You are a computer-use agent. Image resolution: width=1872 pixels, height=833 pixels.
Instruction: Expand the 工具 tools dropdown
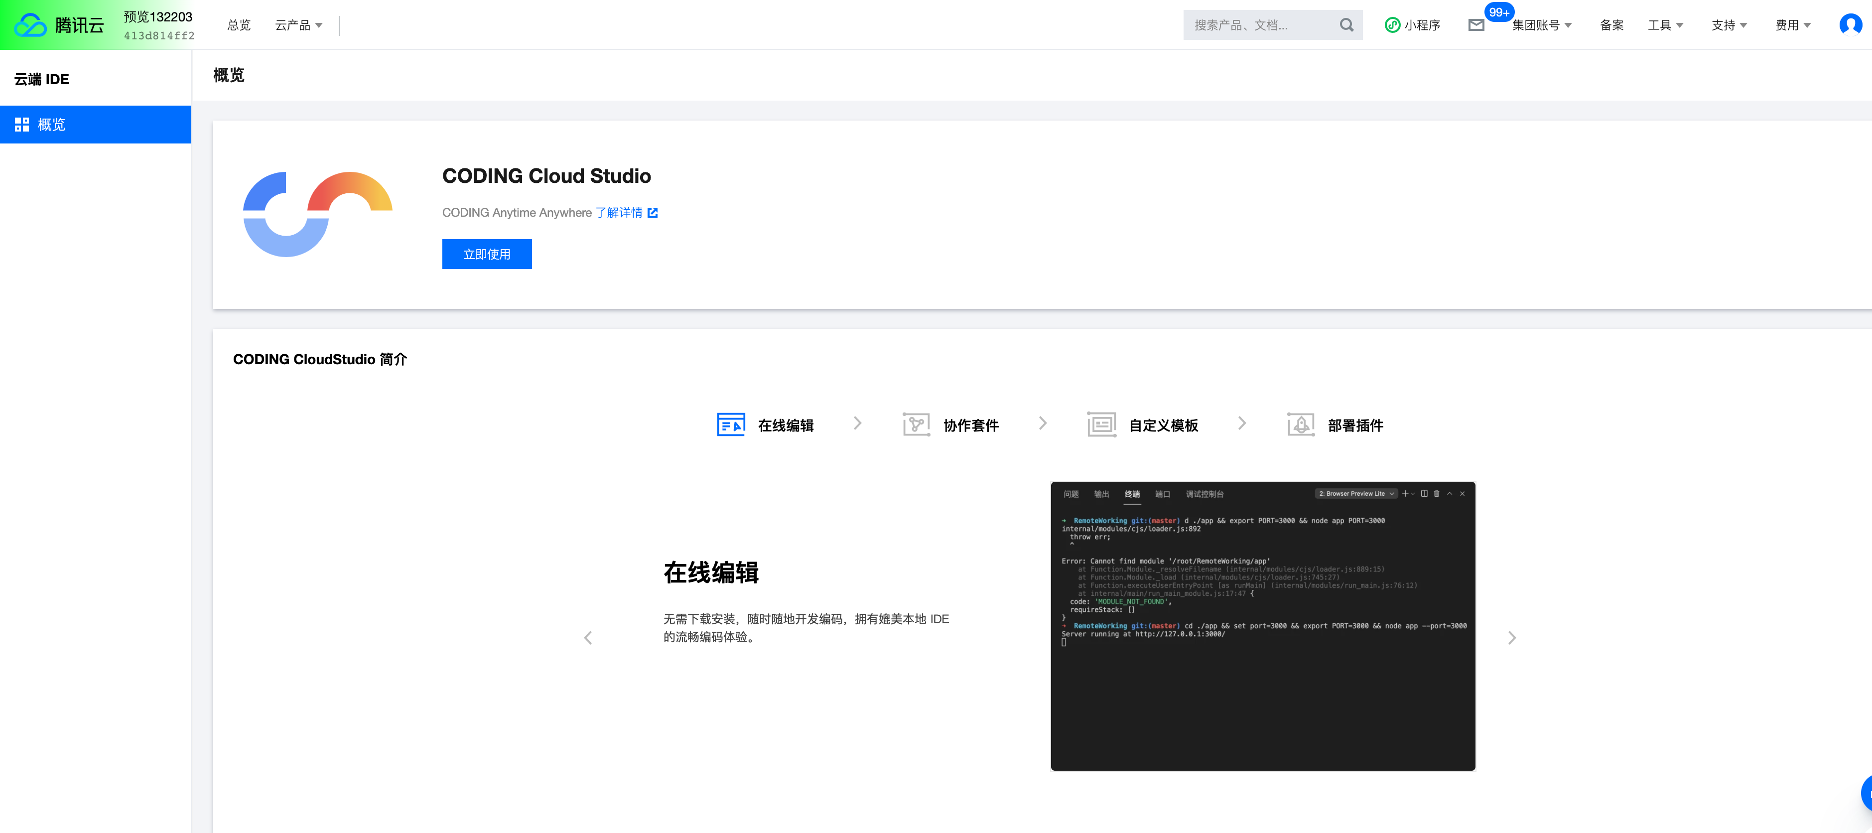pos(1666,25)
